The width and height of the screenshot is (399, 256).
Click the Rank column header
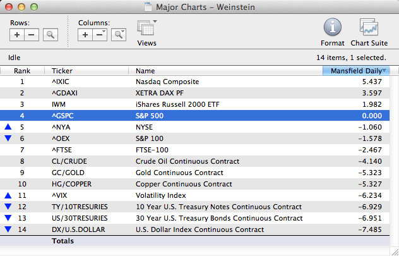coord(22,71)
